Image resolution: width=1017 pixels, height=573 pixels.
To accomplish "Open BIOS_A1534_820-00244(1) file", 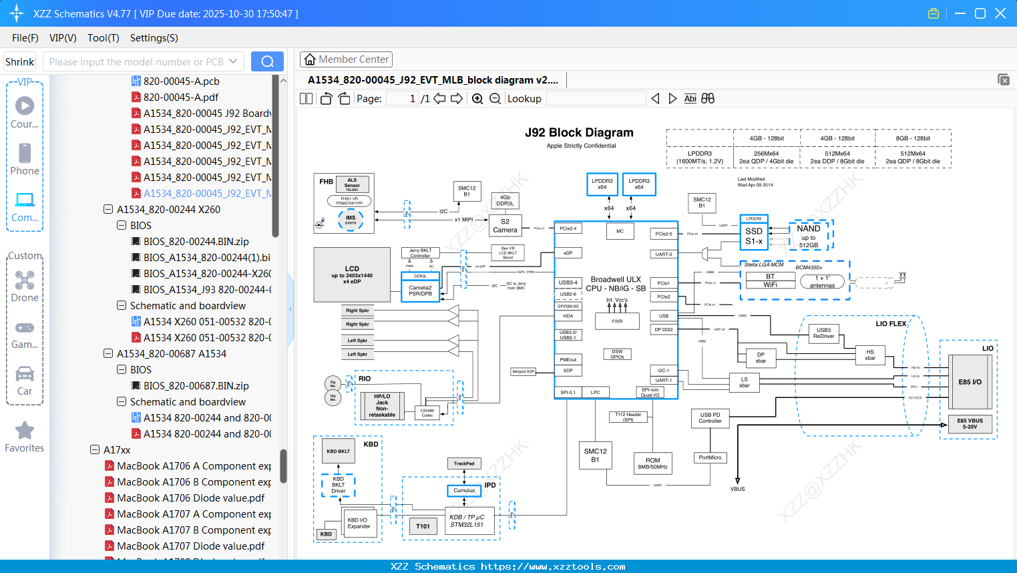I will point(207,258).
